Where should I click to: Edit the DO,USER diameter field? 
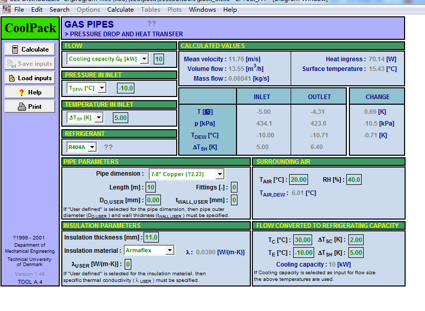[x=153, y=200]
